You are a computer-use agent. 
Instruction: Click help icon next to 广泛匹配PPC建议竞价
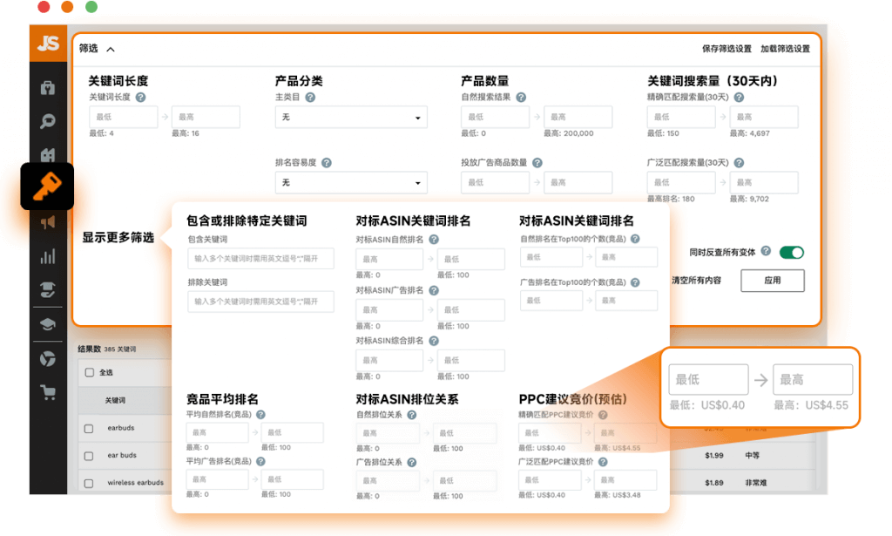point(603,462)
